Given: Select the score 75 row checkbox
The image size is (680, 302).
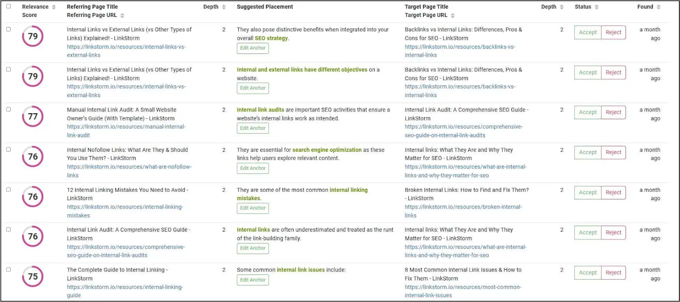Looking at the screenshot, I should [8, 269].
